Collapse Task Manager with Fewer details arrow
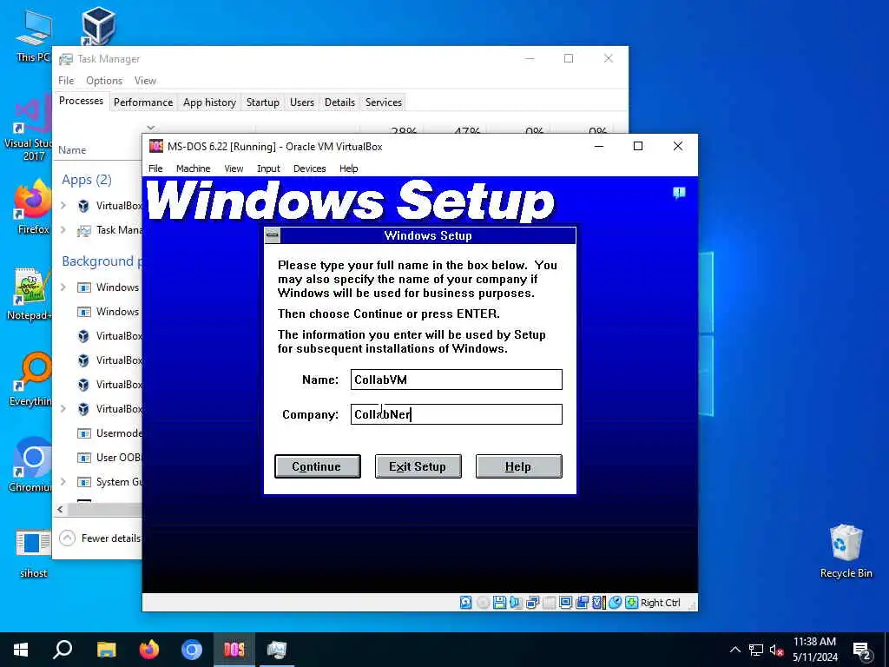 click(x=67, y=538)
